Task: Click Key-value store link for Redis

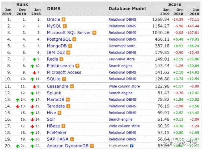Action: point(122,59)
